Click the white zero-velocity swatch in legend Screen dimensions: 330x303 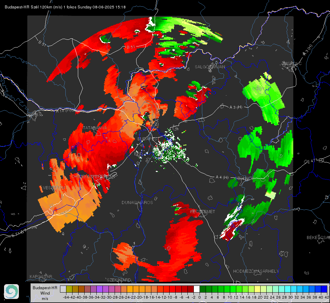[x=197, y=289]
